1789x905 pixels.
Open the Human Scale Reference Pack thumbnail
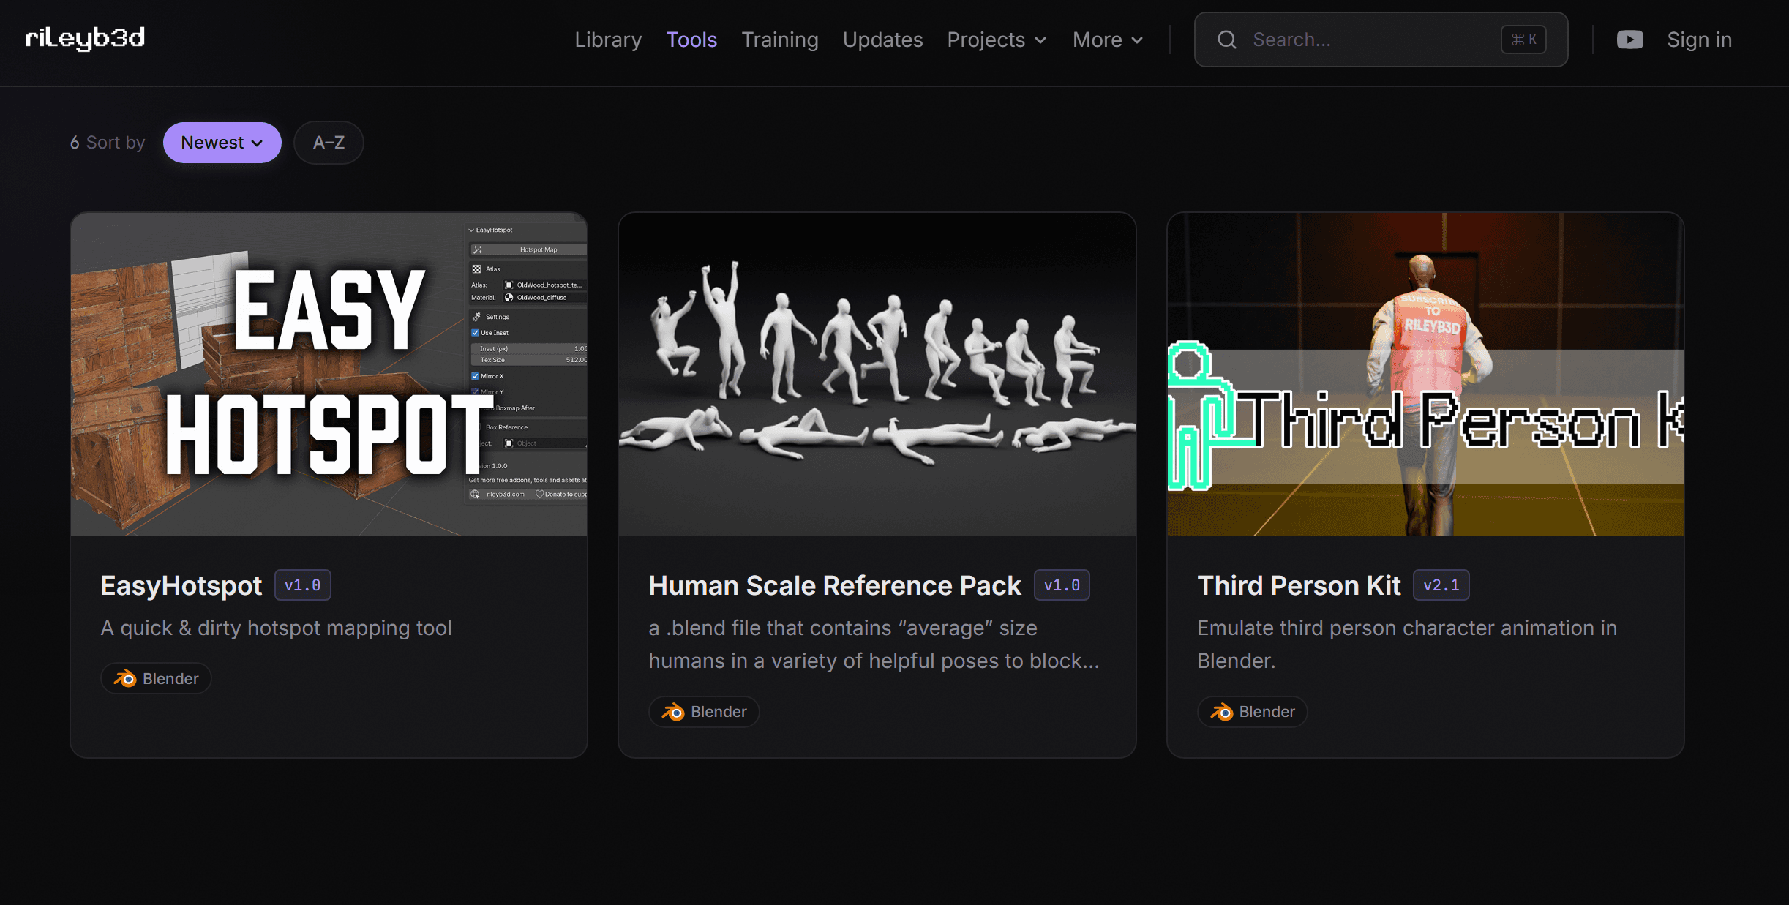(x=877, y=374)
